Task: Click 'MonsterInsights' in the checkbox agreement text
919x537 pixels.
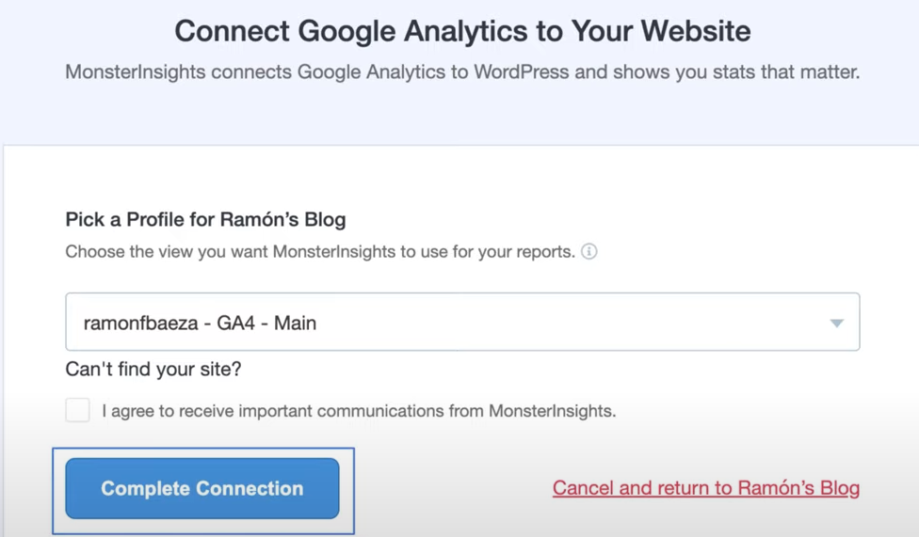Action: click(x=551, y=411)
